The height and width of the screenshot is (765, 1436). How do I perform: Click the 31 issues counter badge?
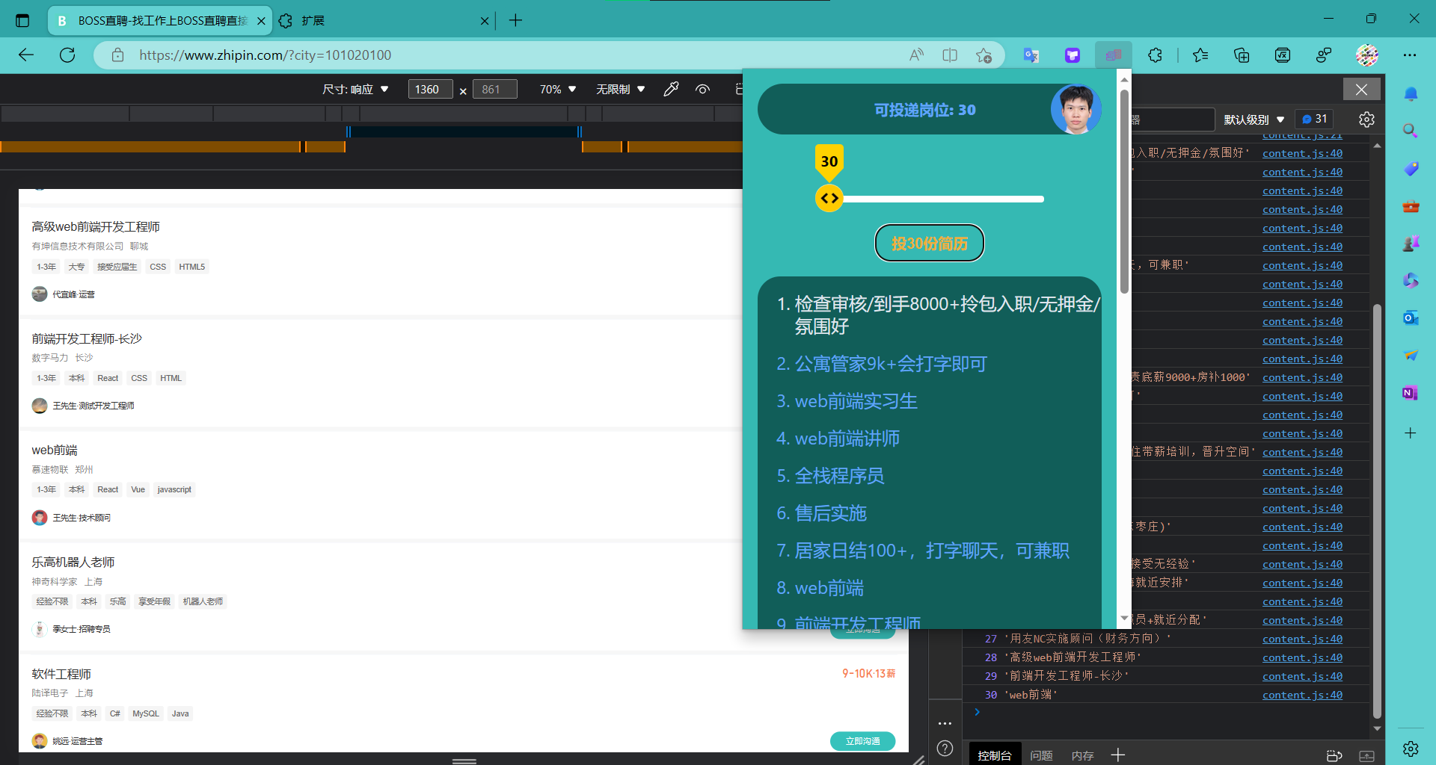point(1315,119)
